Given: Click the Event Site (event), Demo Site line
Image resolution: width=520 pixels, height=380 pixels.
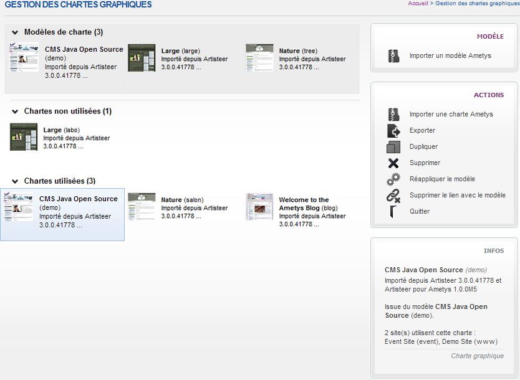Looking at the screenshot, I should (x=441, y=342).
